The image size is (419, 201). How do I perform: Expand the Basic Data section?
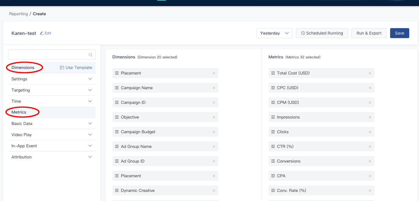click(52, 124)
